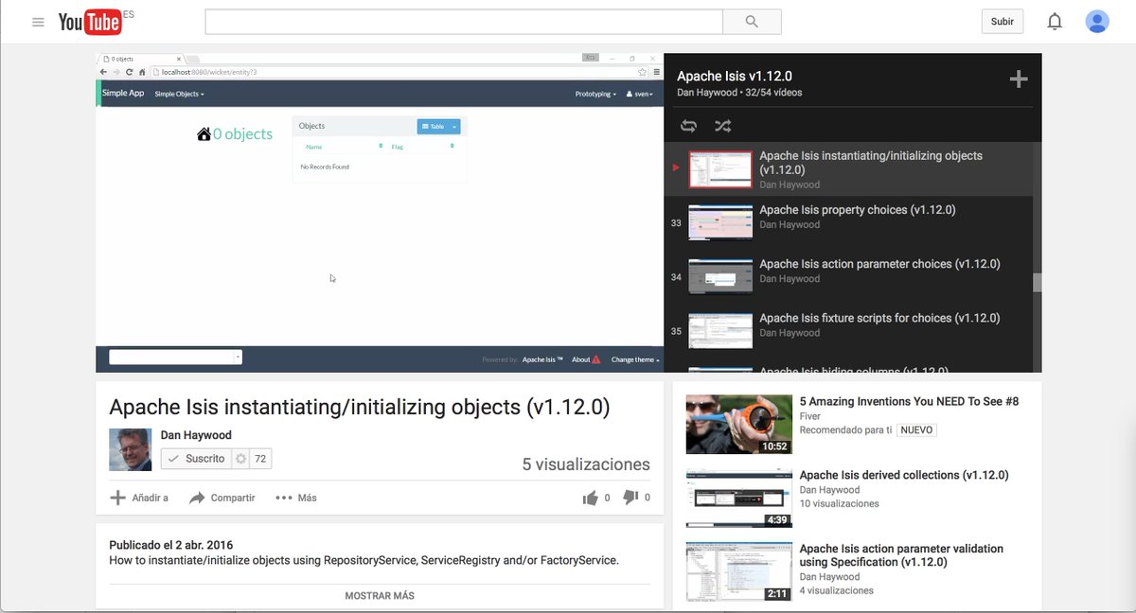Click the Subir upload button

pyautogui.click(x=1002, y=21)
